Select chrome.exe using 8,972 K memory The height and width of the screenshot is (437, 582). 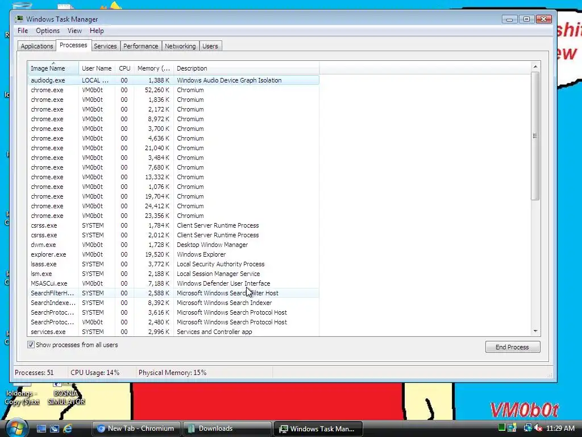pos(173,119)
